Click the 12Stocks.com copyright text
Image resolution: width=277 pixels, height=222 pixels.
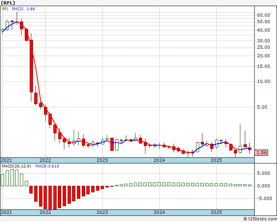click(260, 219)
